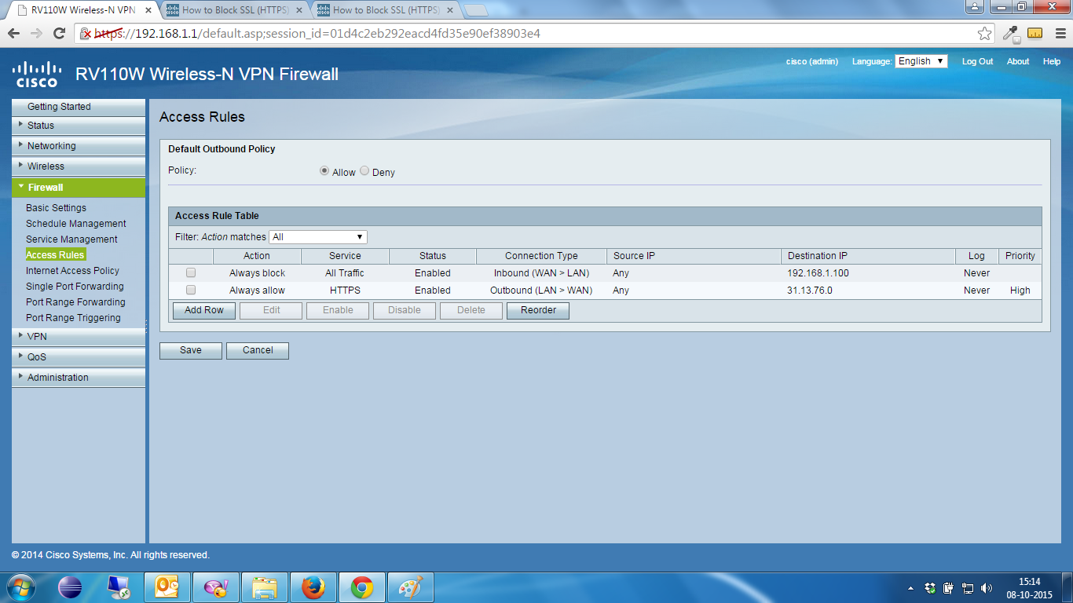Viewport: 1073px width, 603px height.
Task: Click the Reorder button
Action: coord(538,310)
